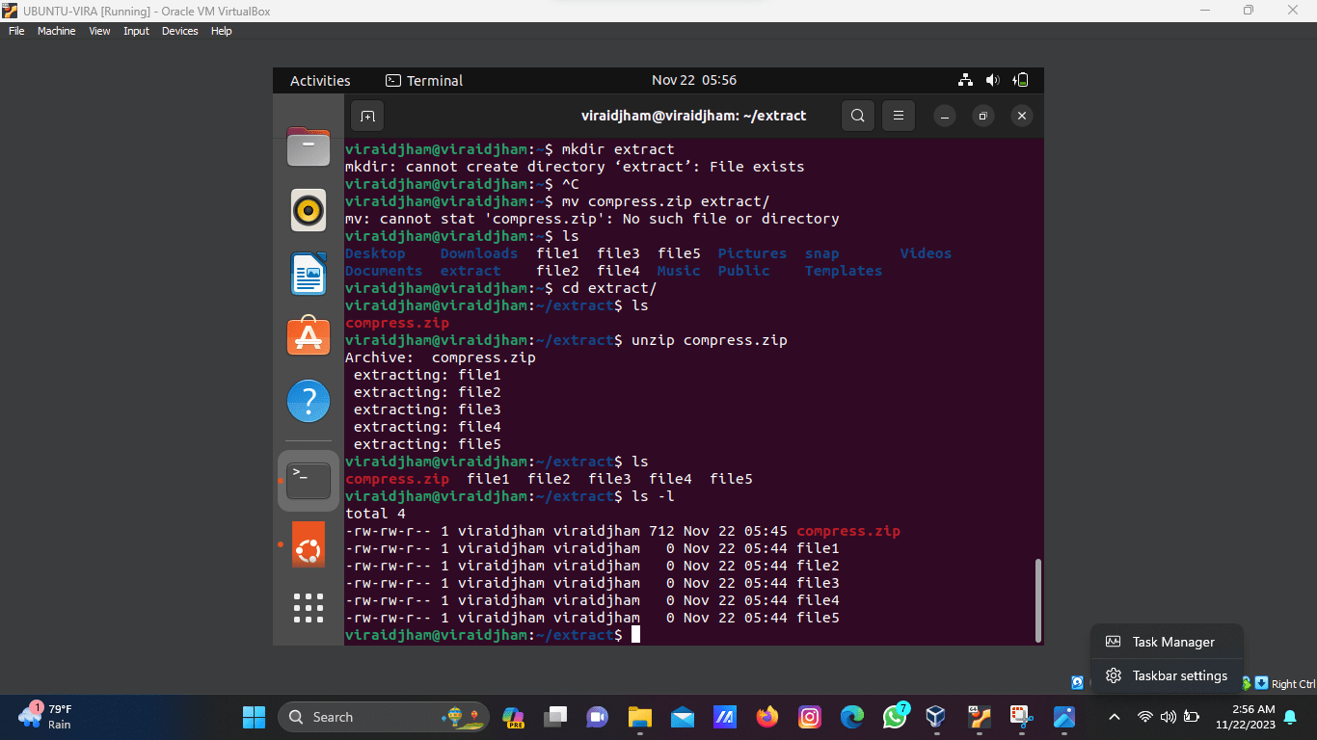The height and width of the screenshot is (740, 1317).
Task: Click 'Downloads' in the ls output
Action: (x=479, y=253)
